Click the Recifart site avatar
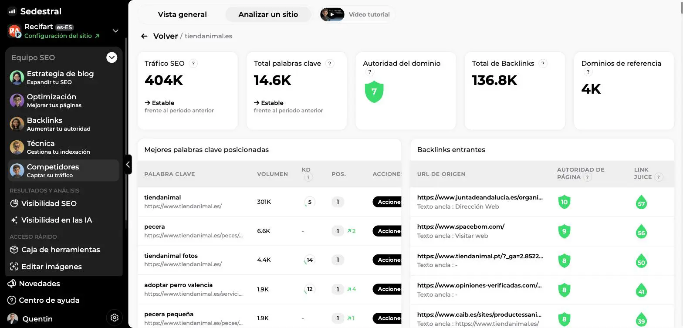Viewport: 683px width, 328px height. pyautogui.click(x=15, y=31)
